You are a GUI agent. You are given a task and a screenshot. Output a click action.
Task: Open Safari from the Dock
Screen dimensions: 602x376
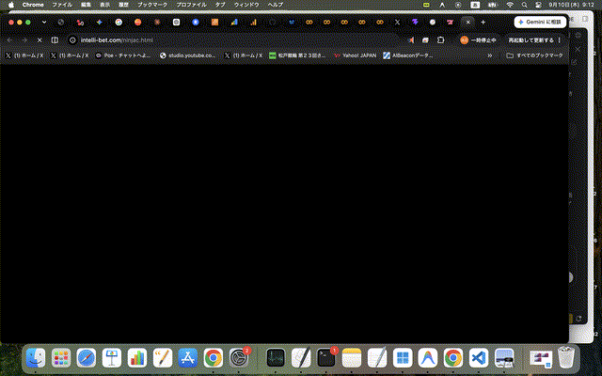[86, 357]
